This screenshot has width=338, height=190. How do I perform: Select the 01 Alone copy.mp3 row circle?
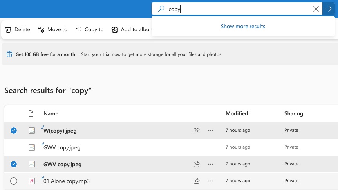(14, 181)
